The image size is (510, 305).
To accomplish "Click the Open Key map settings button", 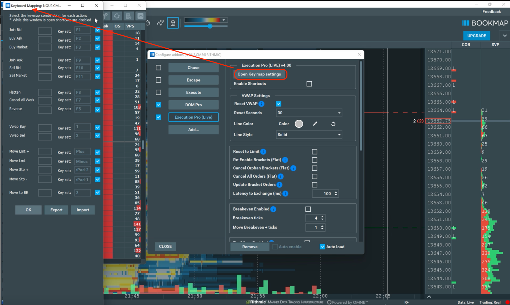I will coord(259,74).
